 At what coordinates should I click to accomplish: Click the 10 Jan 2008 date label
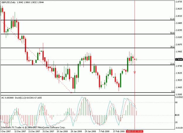pyautogui.click(x=62, y=131)
